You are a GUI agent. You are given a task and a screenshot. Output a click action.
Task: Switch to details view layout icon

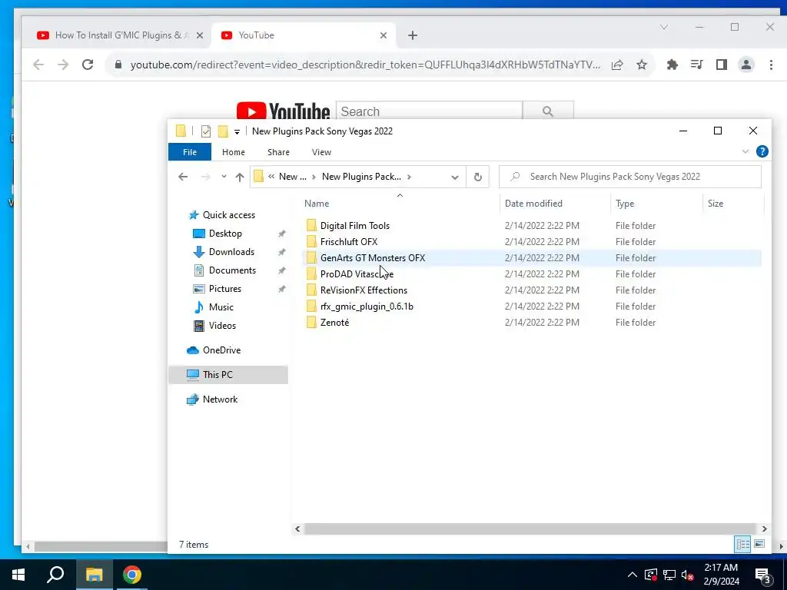pyautogui.click(x=742, y=545)
